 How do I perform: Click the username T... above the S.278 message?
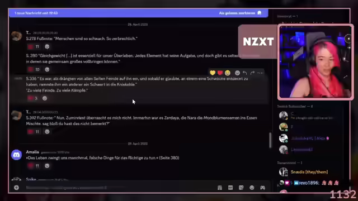click(29, 32)
